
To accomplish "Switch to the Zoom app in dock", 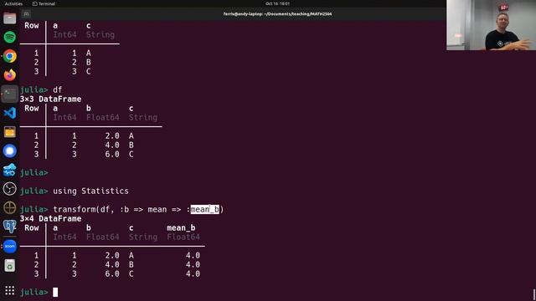I will coord(9,246).
